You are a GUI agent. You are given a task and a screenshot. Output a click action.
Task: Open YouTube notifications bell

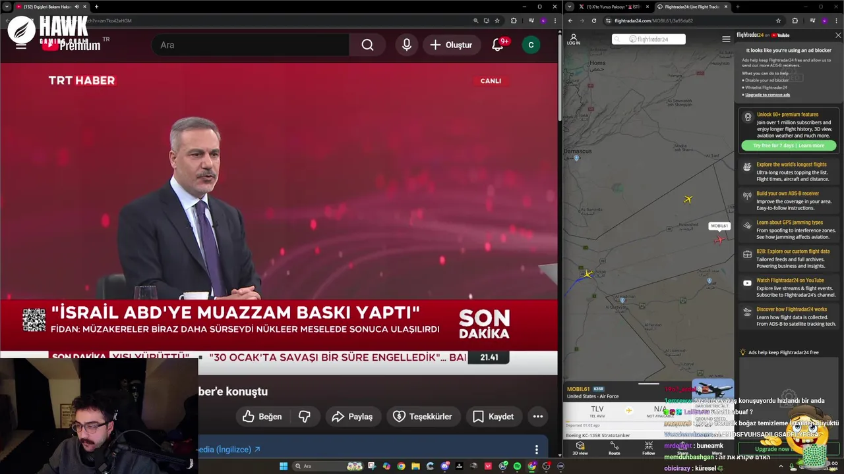click(498, 45)
